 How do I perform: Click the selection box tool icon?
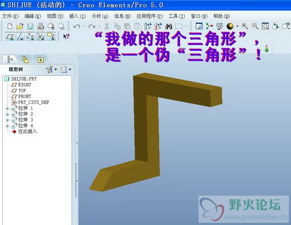[179, 26]
